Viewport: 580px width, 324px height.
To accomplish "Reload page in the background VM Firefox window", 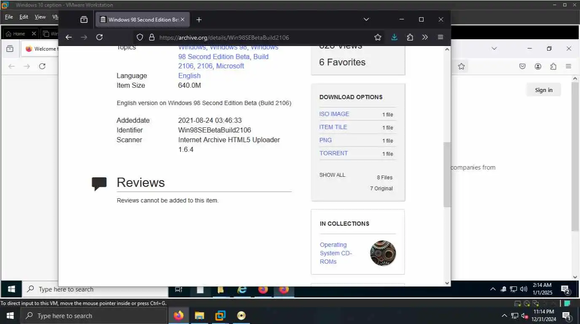I will 42,66.
